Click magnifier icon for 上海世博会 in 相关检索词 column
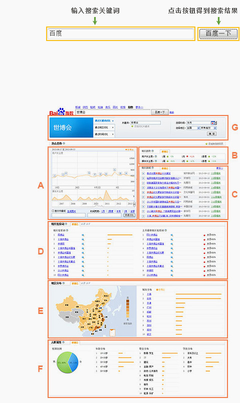Viewport: 240px width, 403px height. [x=83, y=239]
